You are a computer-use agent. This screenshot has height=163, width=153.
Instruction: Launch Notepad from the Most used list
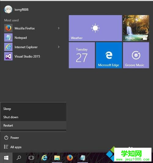[x=32, y=38]
